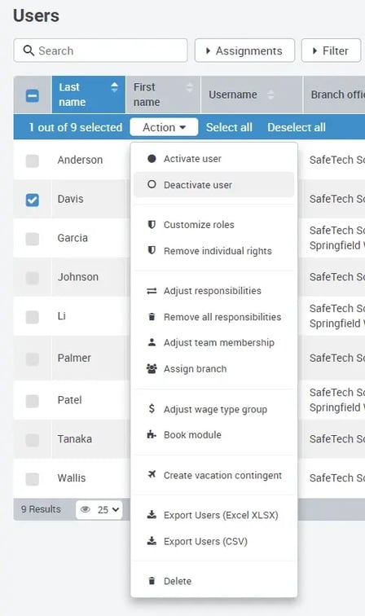Sort by Username using its sort arrows

270,95
